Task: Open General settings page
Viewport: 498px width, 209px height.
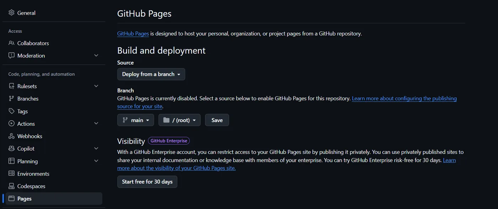Action: click(54, 13)
